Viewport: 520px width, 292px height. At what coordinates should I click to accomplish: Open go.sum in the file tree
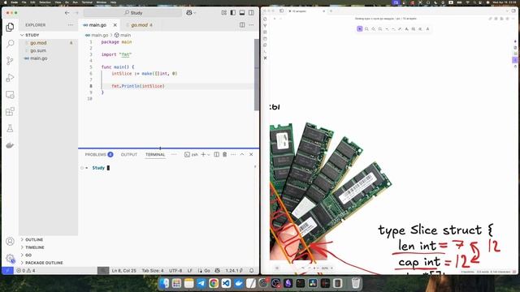38,50
